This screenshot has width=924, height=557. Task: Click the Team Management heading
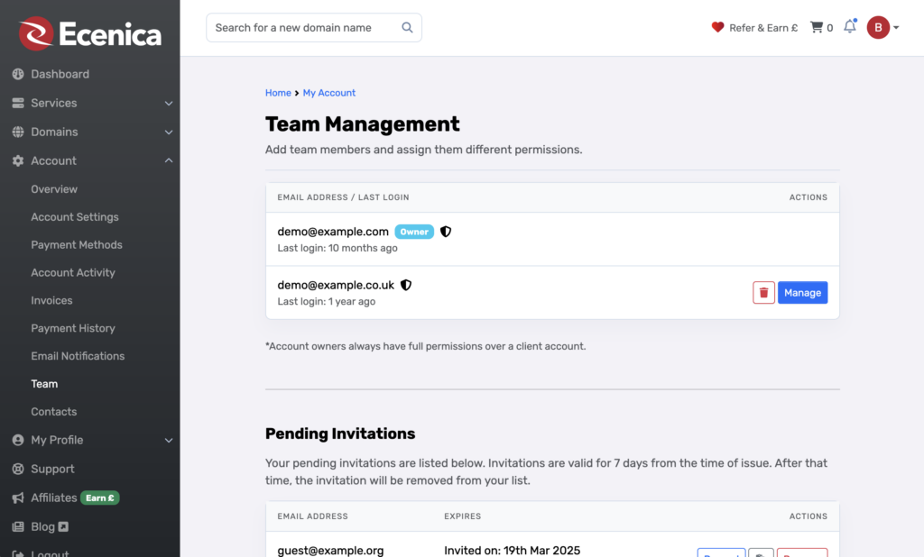tap(363, 123)
